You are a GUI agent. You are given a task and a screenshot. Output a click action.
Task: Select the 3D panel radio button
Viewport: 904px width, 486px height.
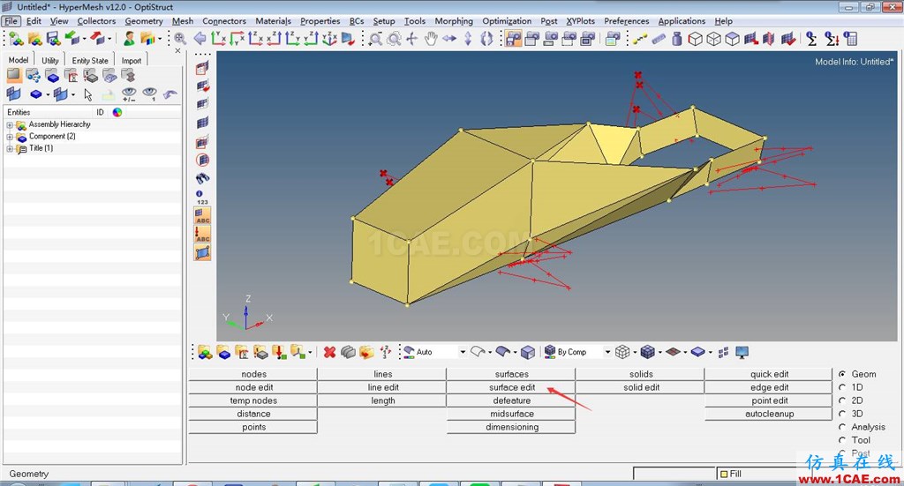(842, 414)
